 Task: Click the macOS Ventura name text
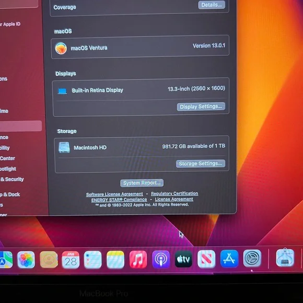pos(89,48)
